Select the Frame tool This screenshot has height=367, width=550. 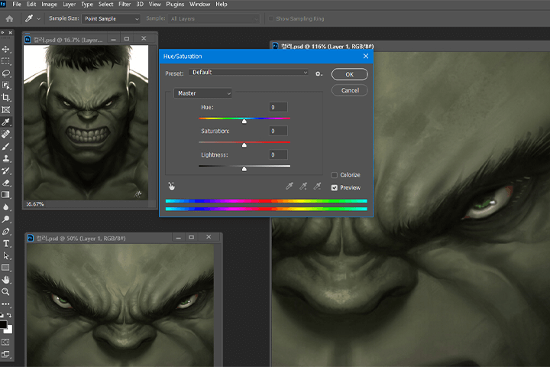(x=6, y=110)
